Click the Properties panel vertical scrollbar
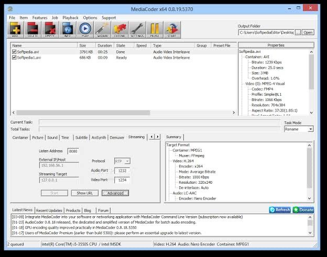327x257 pixels. click(311, 82)
